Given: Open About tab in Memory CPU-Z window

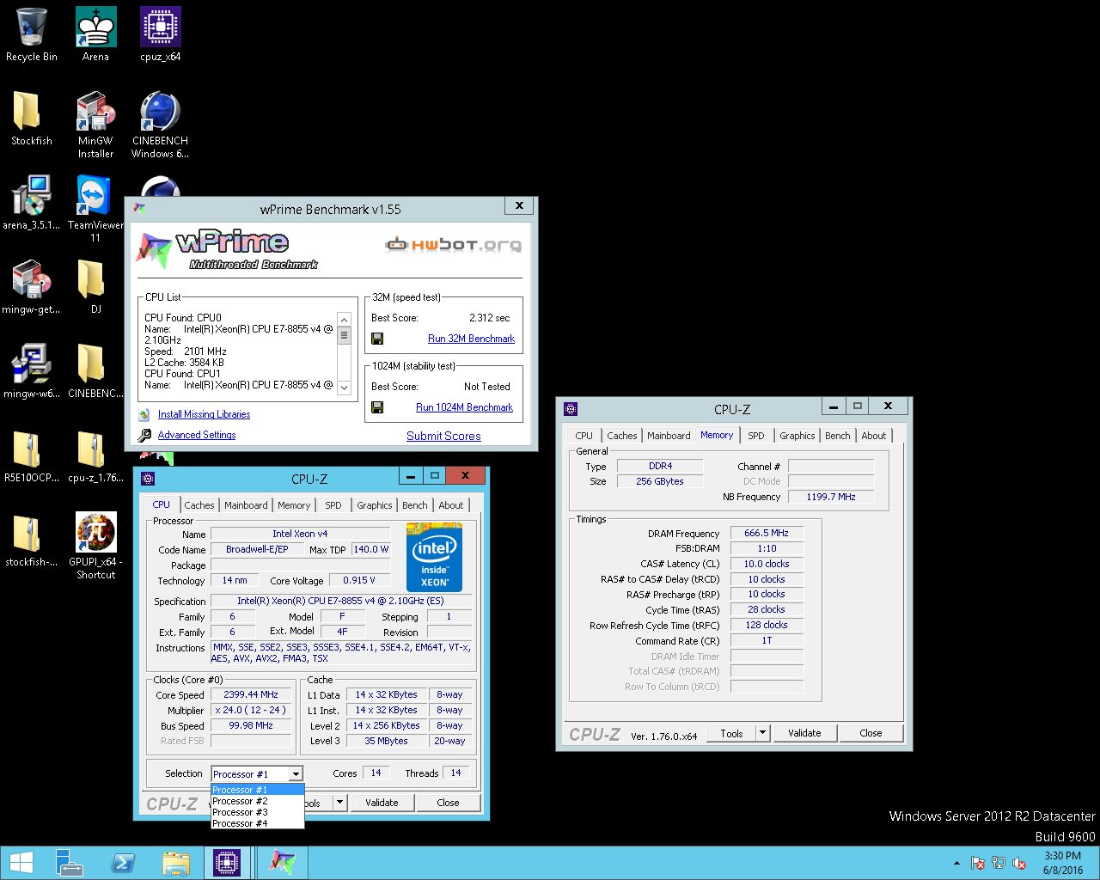Looking at the screenshot, I should coord(874,436).
